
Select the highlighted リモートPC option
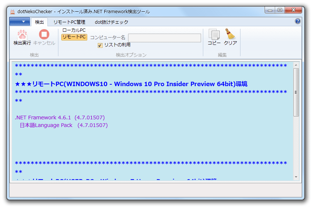(74, 37)
